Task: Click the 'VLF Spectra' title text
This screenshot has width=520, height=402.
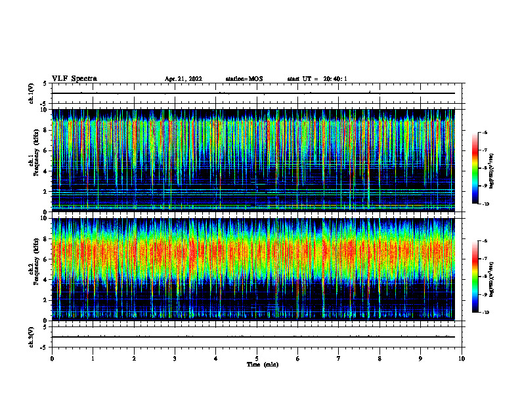Action: pos(74,79)
